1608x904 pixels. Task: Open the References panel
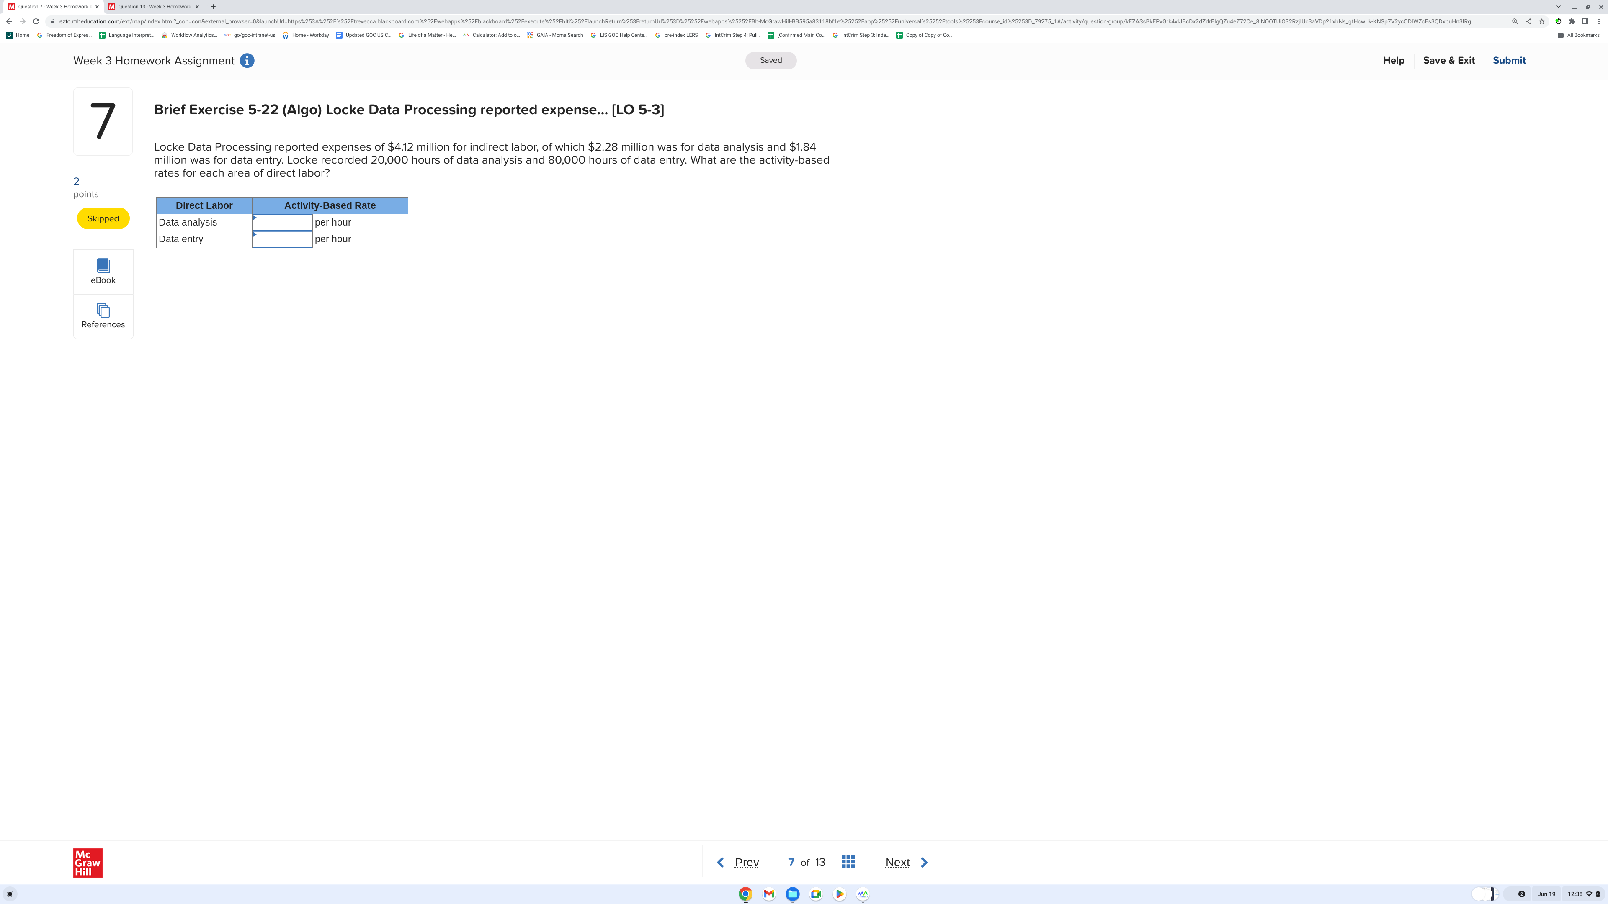(x=103, y=316)
